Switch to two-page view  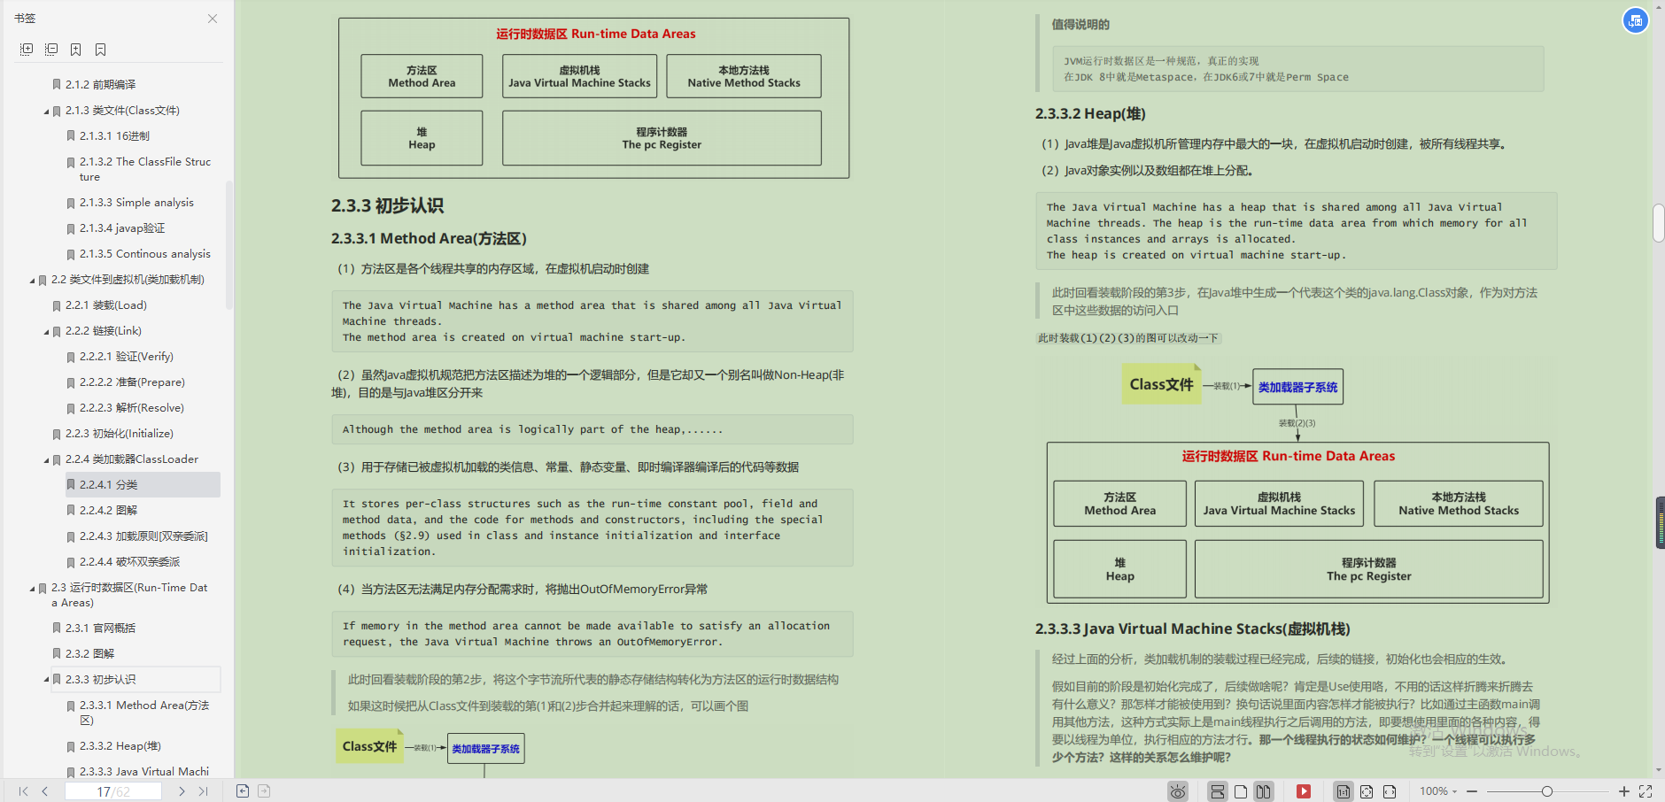coord(1264,791)
